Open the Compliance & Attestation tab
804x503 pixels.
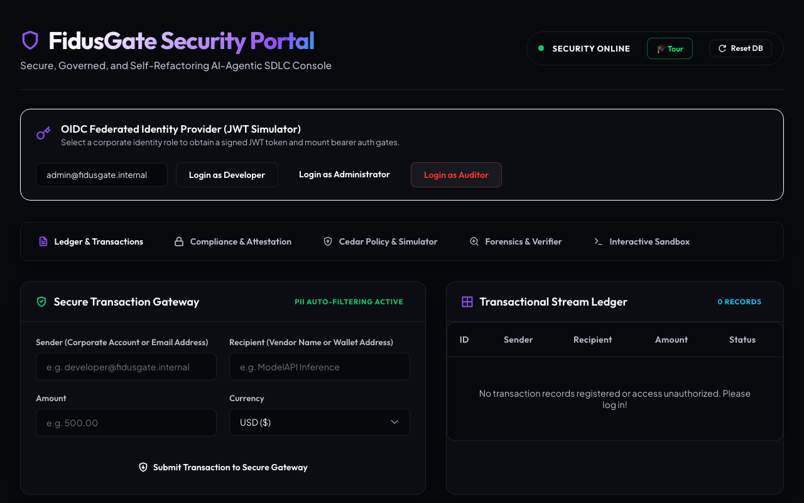click(232, 241)
